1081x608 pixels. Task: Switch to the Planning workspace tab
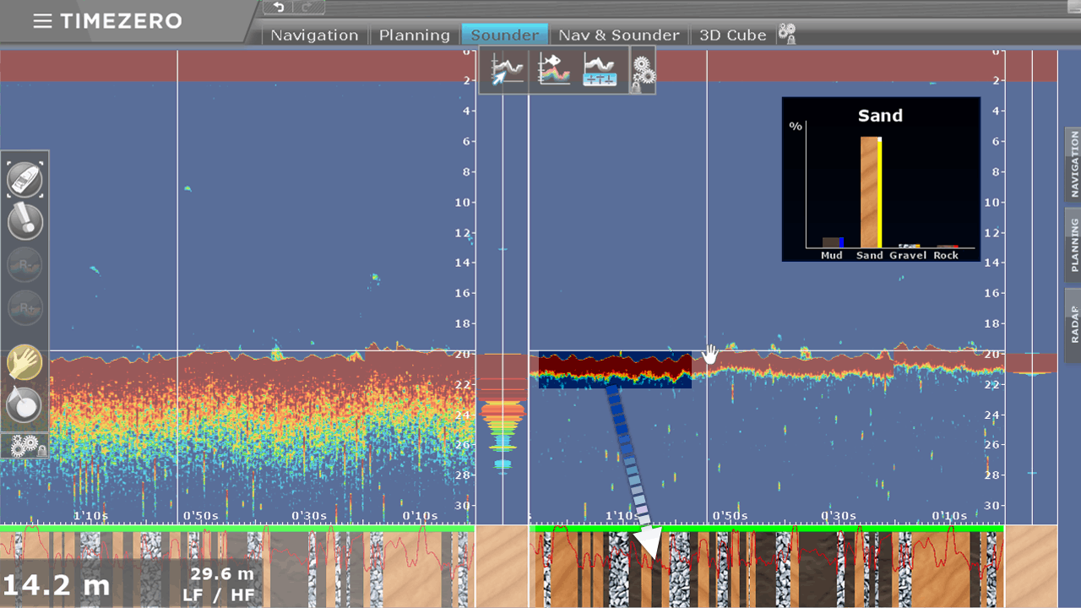[x=414, y=35]
